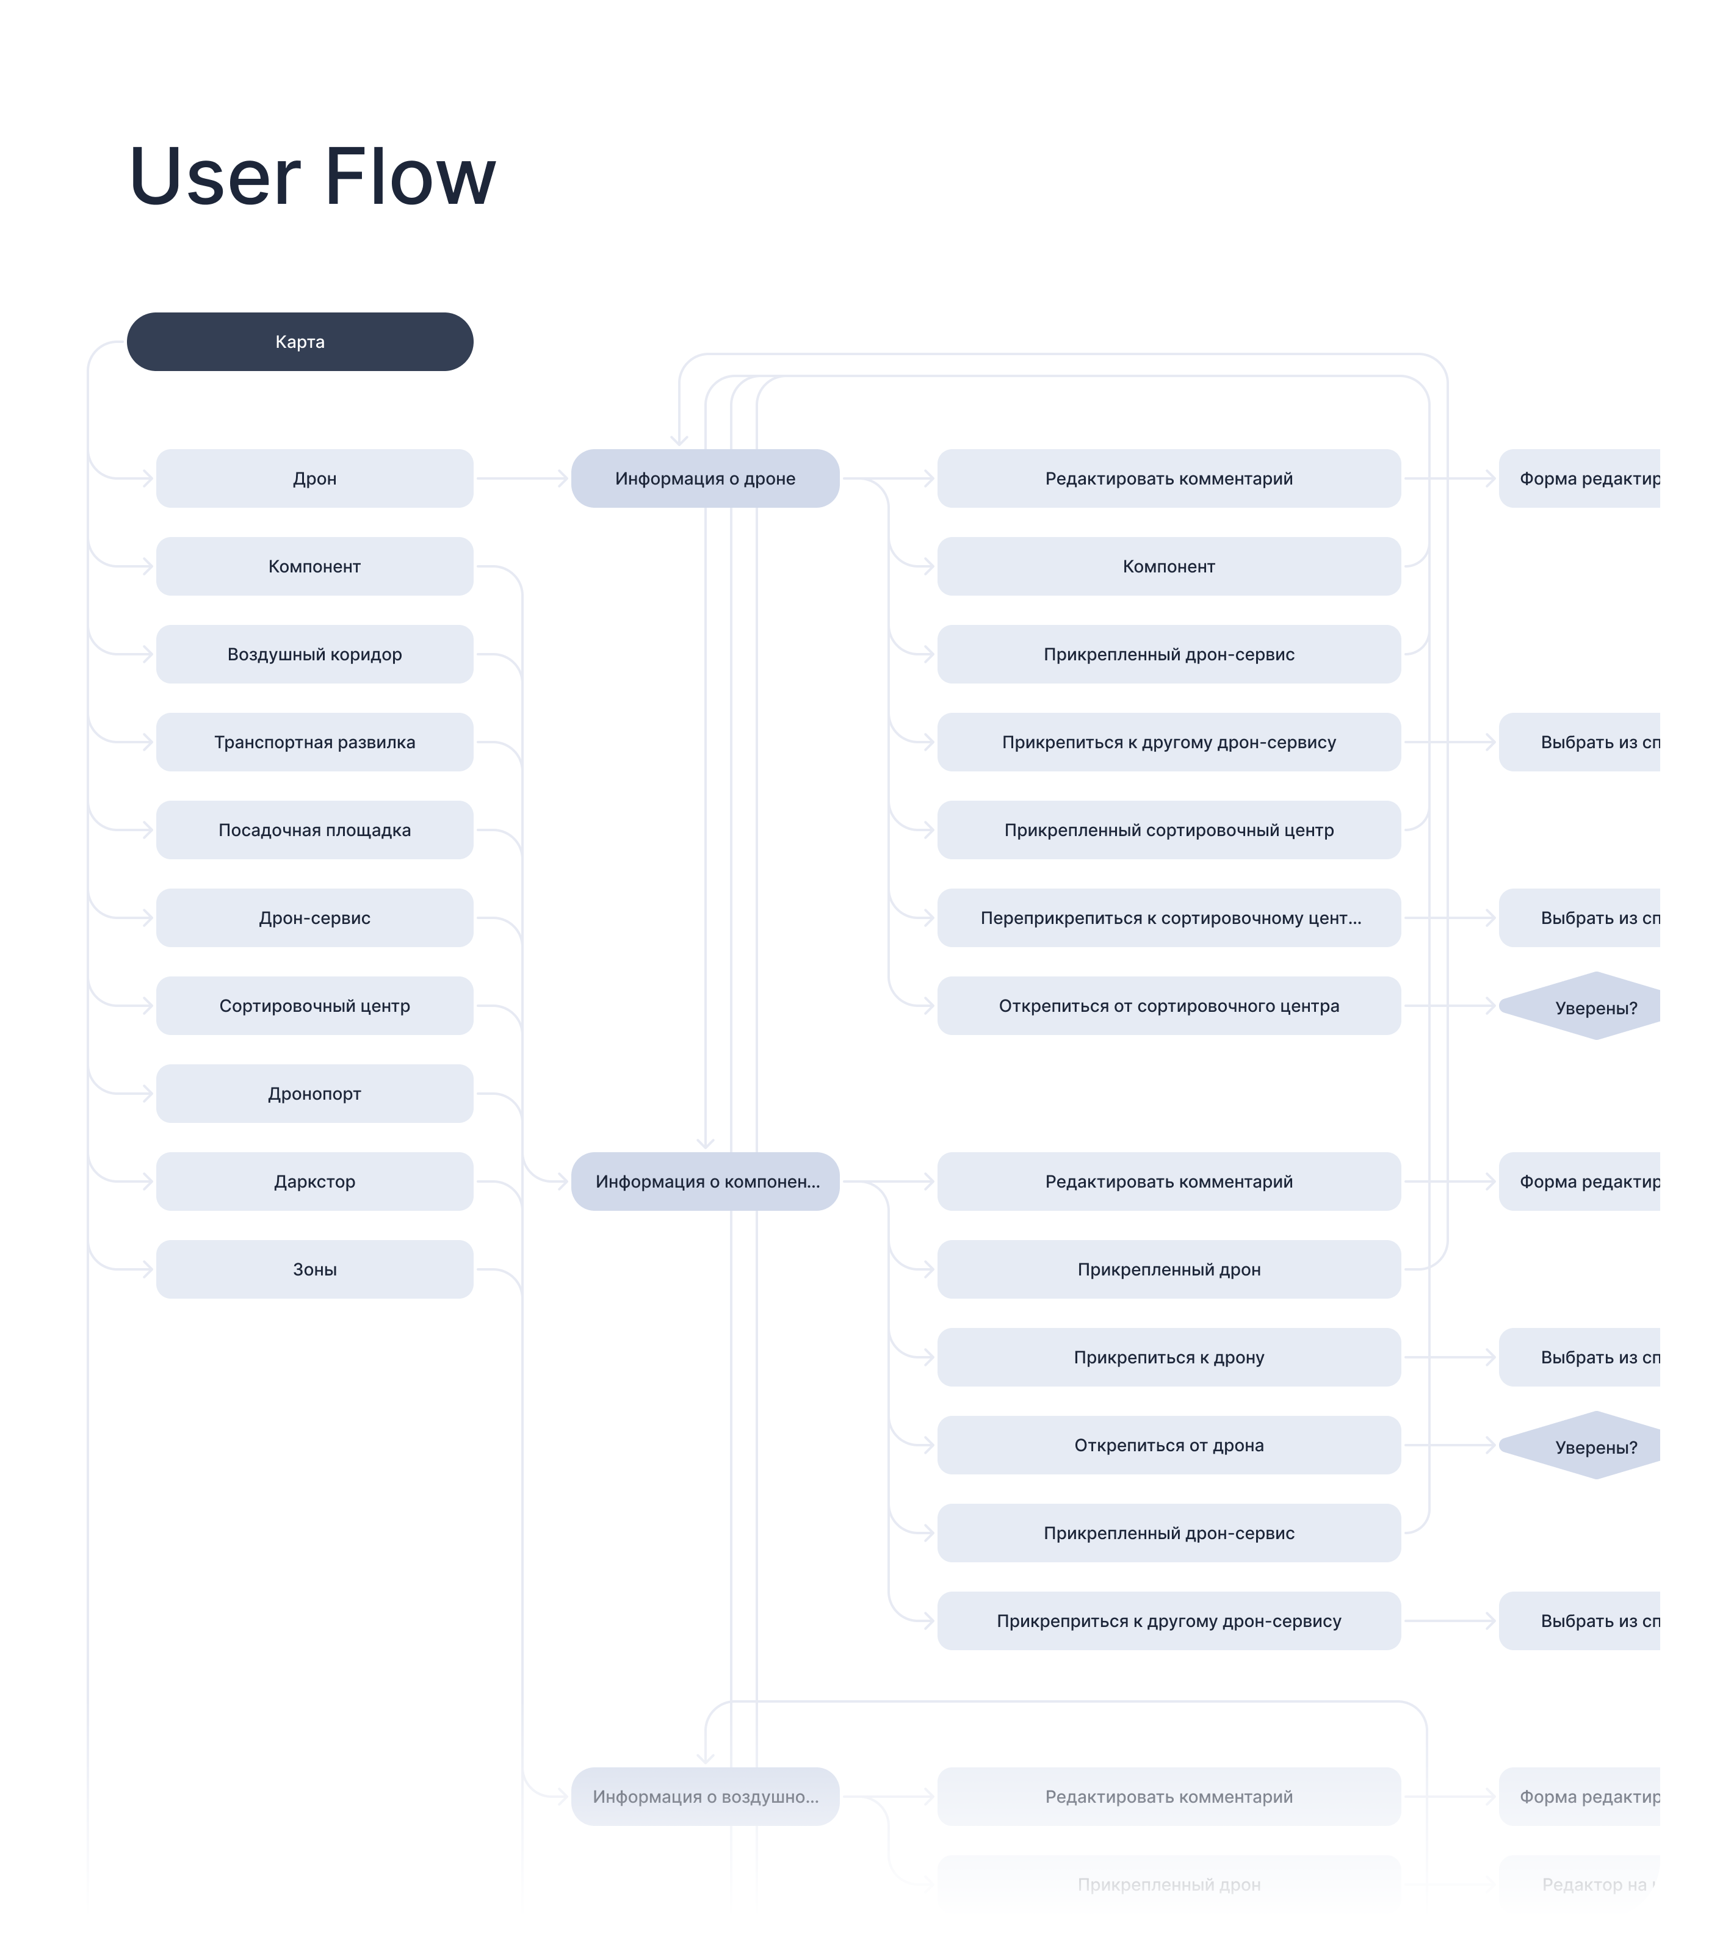
Task: Click the User Flow heading
Action: (x=312, y=176)
